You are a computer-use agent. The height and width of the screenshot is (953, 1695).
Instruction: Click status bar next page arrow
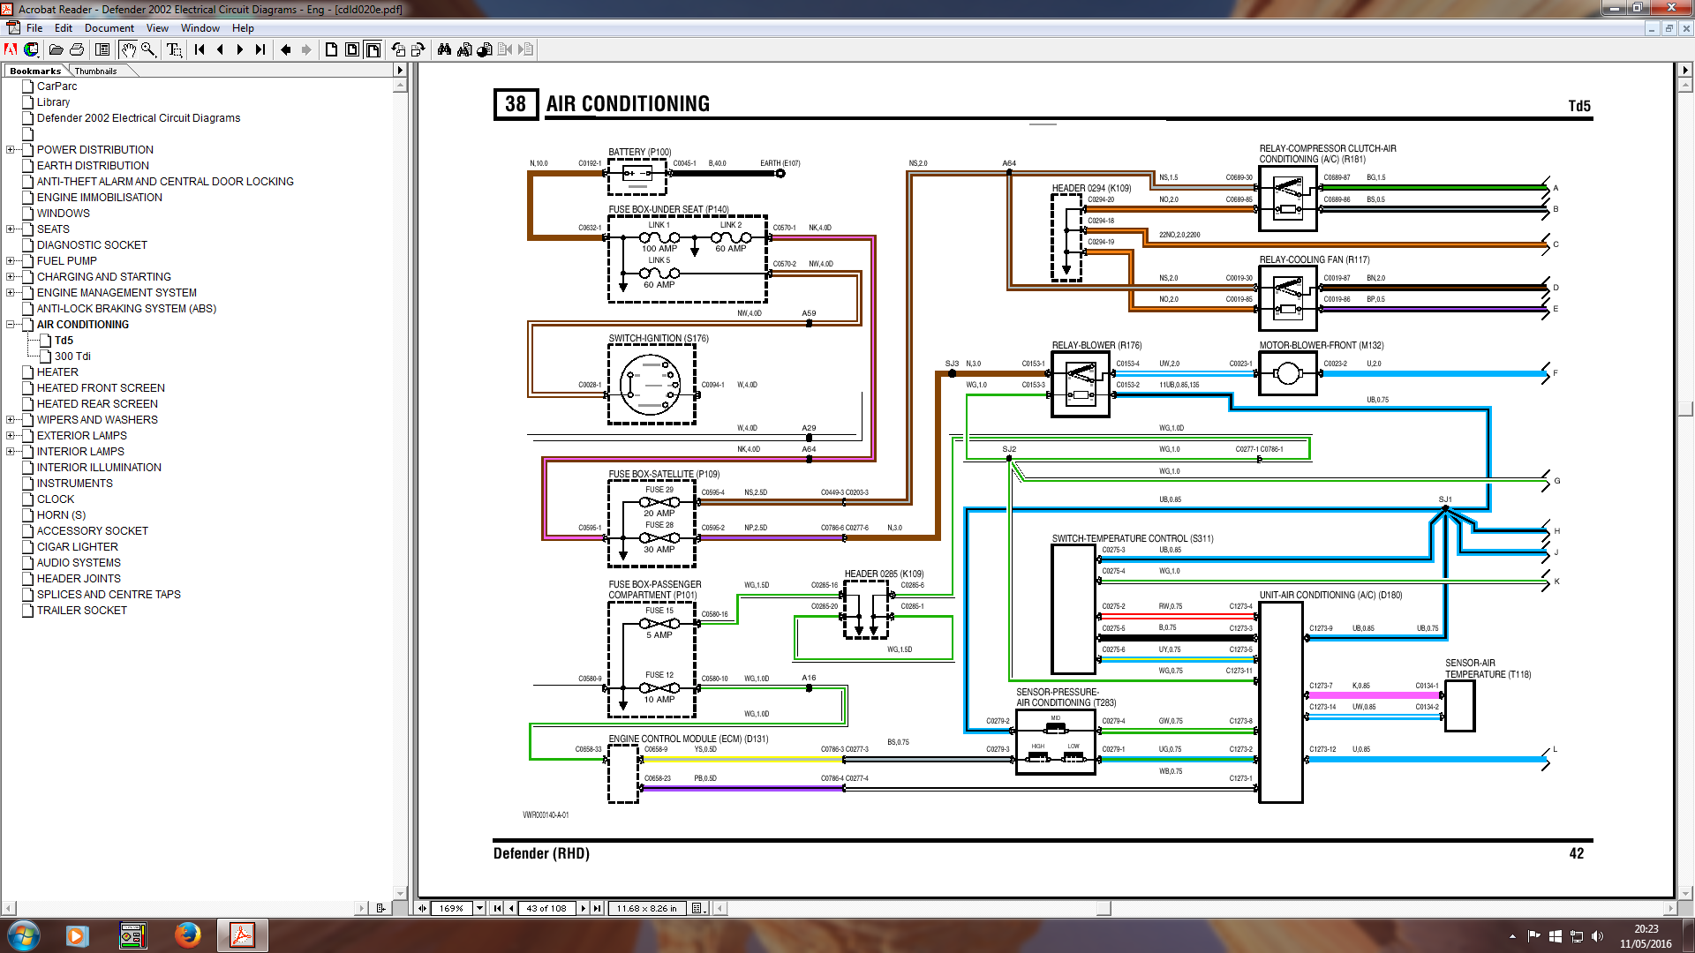pos(584,908)
